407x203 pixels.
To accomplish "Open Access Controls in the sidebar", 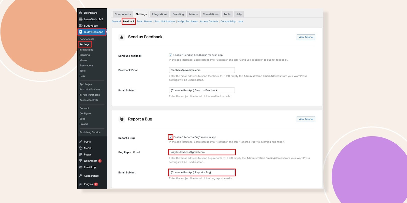I will [89, 100].
